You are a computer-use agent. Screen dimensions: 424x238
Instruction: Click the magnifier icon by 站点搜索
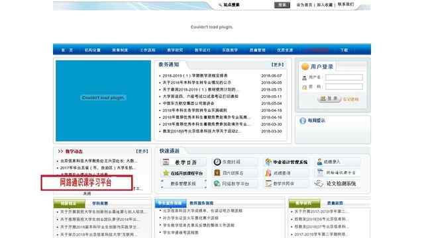pyautogui.click(x=220, y=5)
